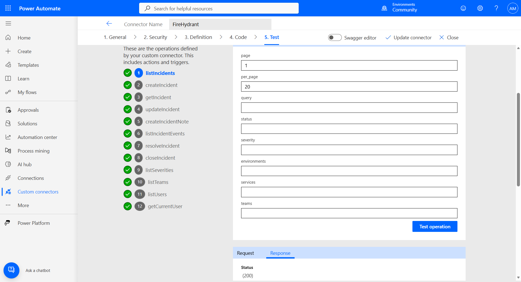Click the My flows link
Viewport: 521px width, 282px height.
(27, 92)
